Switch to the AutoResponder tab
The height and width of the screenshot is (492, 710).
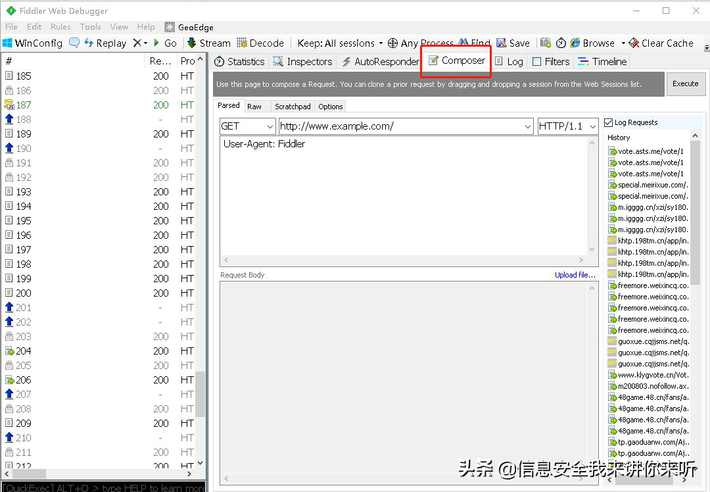click(381, 62)
